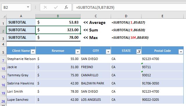The width and height of the screenshot is (186, 106).
Task: Click formula text =SUBTOTAL(9,B6:B28)
Action: click(x=128, y=30)
